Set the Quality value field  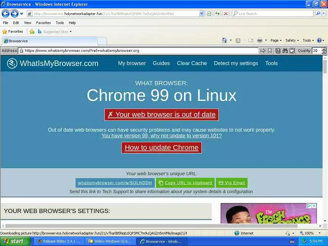pyautogui.click(x=316, y=51)
